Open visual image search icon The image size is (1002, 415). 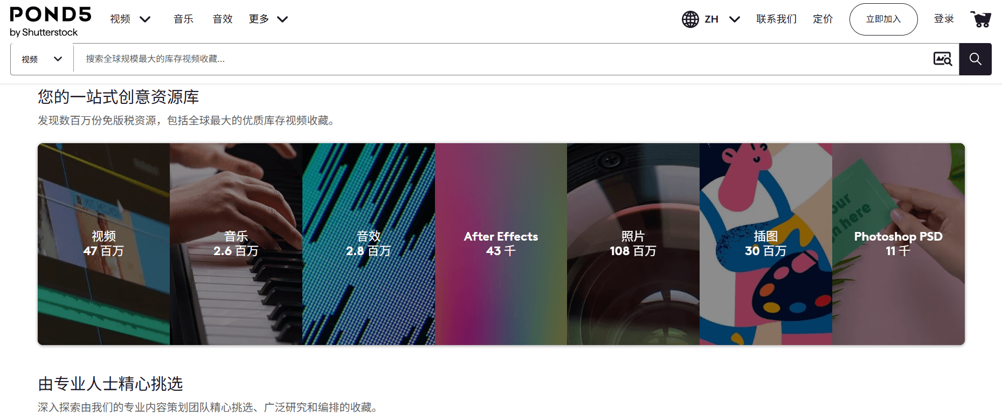943,59
